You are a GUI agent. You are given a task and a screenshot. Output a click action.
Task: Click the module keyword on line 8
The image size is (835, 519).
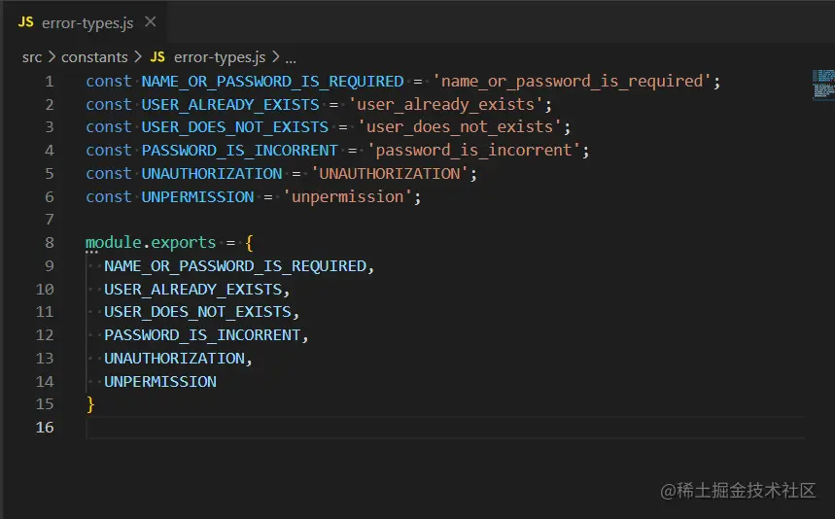pyautogui.click(x=114, y=243)
